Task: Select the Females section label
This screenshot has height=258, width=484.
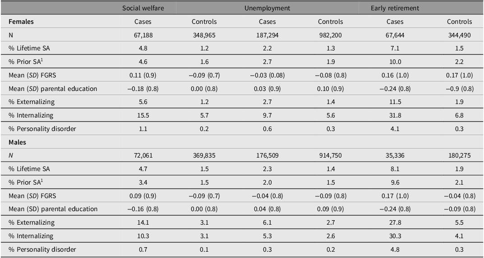Action: pyautogui.click(x=21, y=22)
